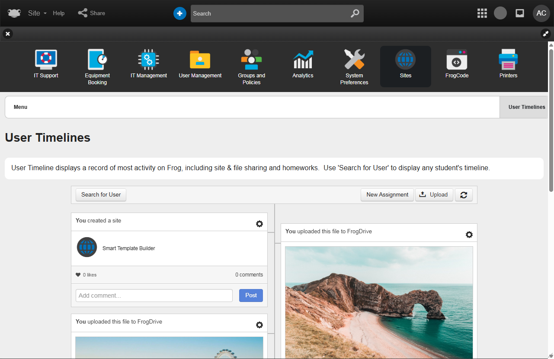Click the Add comment input field
Screen dimensions: 554x359
click(x=154, y=295)
